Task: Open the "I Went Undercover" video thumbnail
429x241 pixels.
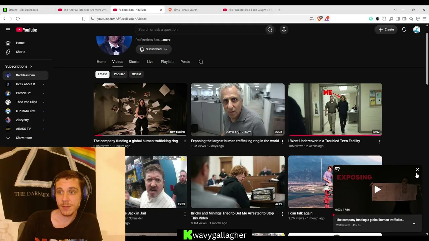Action: coord(335,109)
